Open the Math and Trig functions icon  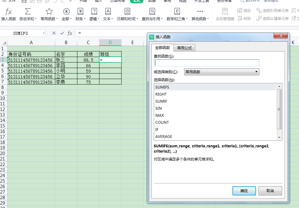point(177,11)
